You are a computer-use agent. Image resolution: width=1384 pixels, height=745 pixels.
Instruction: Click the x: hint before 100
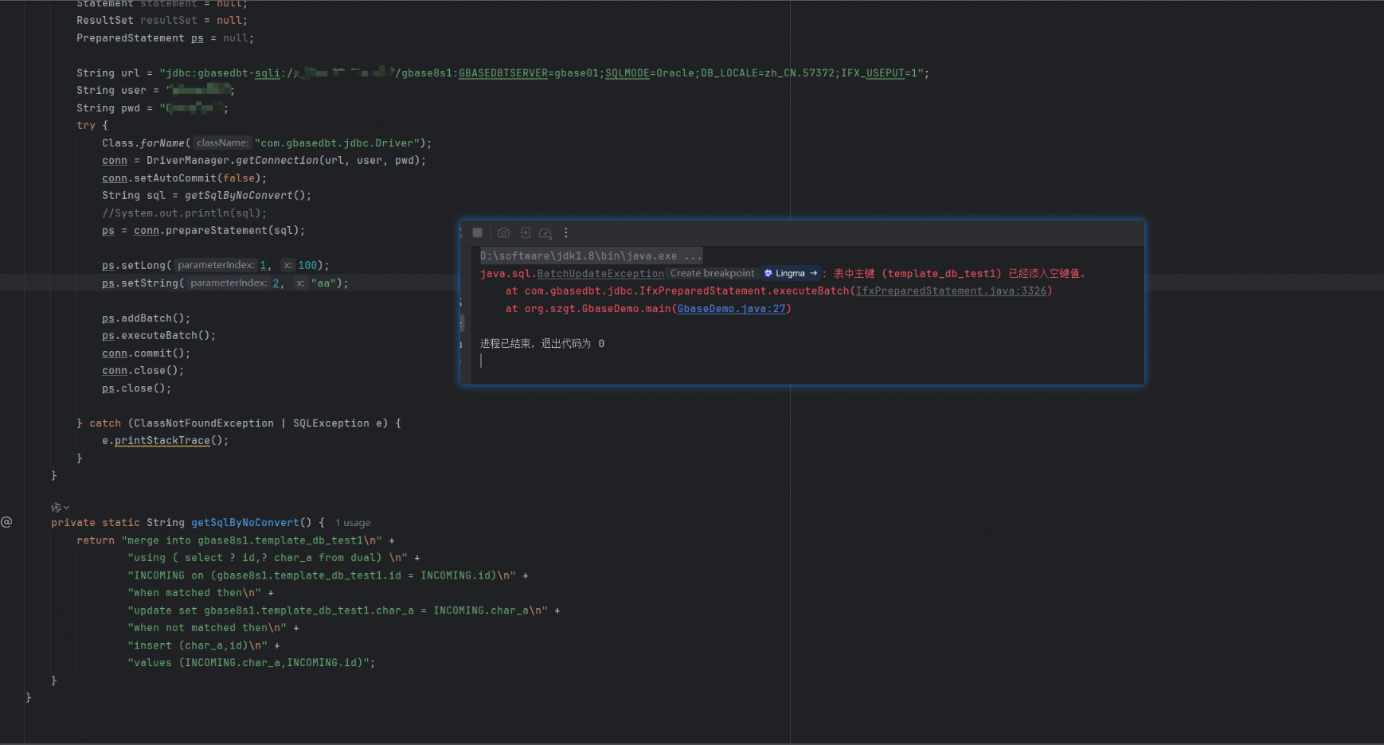click(287, 266)
